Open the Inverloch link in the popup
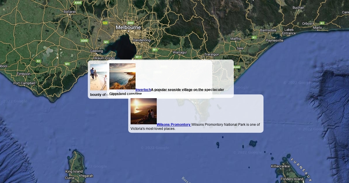Screen dimensions: 349x183 pos(143,90)
